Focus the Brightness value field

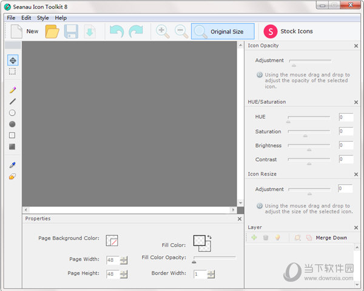coord(346,145)
